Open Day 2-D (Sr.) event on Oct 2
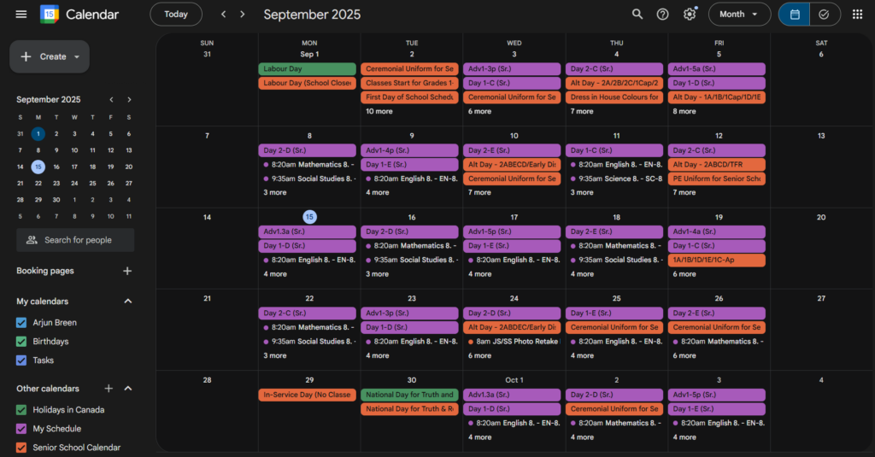 [x=614, y=395]
